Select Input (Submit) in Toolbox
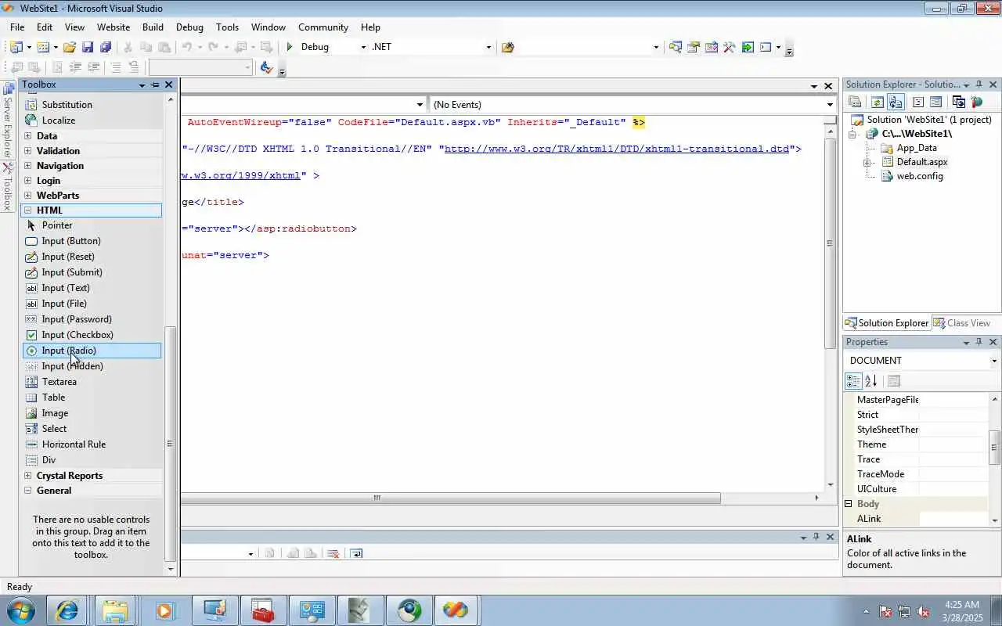The image size is (1002, 626). click(x=92, y=272)
